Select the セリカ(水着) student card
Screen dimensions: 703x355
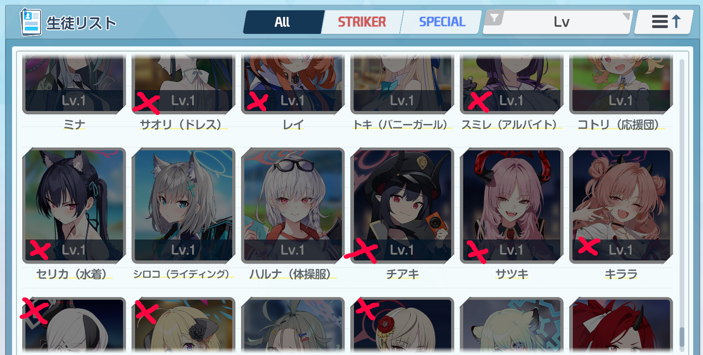point(74,206)
